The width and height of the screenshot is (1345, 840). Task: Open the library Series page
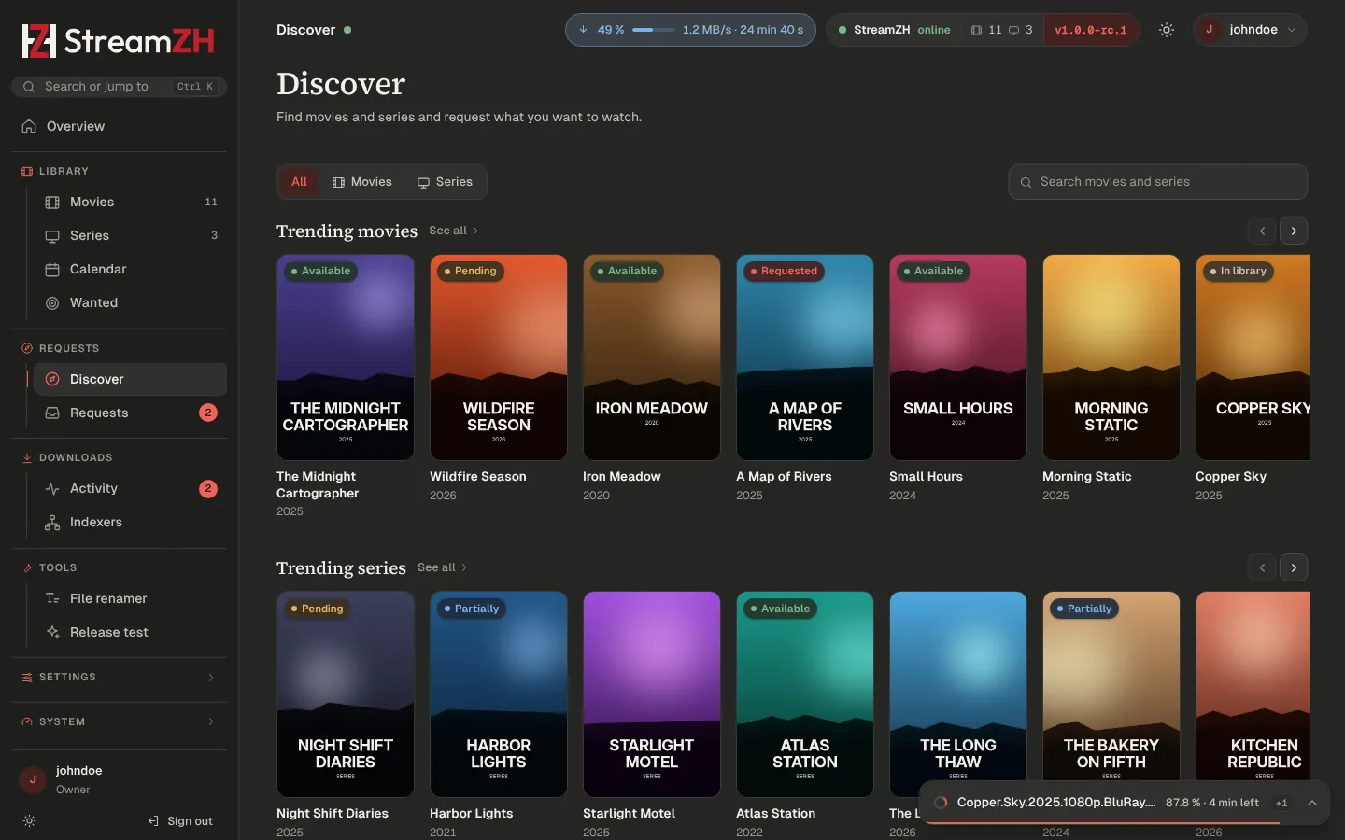130,236
